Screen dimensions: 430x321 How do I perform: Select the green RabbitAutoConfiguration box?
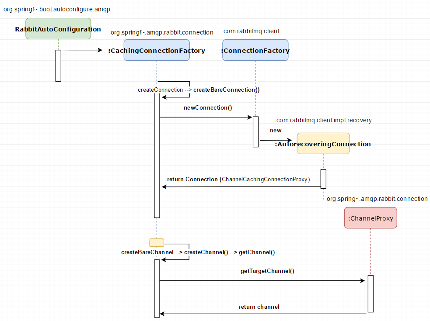58,29
